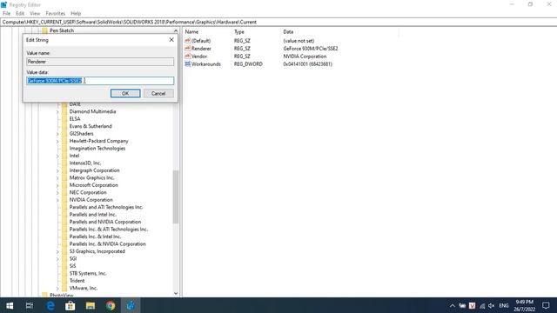
Task: Expand the SGI key
Action: click(x=57, y=259)
